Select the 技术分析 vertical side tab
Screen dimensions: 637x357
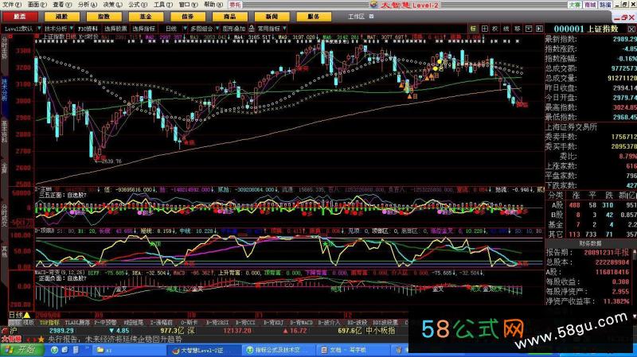pyautogui.click(x=5, y=90)
